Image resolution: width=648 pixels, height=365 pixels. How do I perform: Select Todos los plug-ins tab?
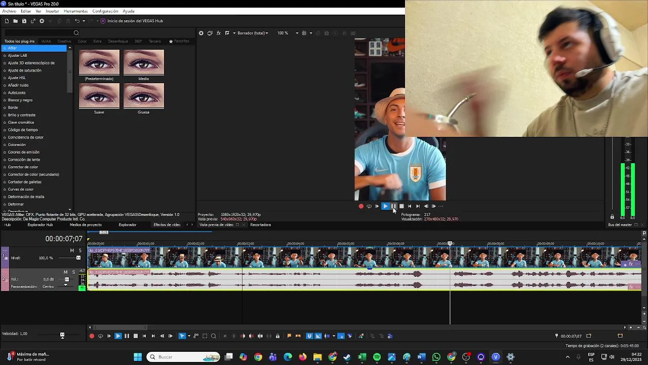20,41
